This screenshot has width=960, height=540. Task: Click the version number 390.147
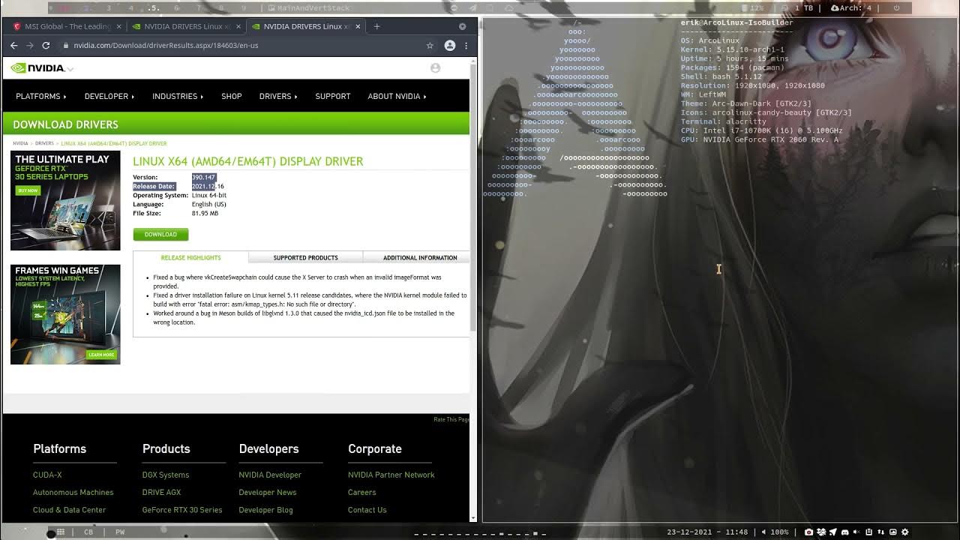point(203,177)
